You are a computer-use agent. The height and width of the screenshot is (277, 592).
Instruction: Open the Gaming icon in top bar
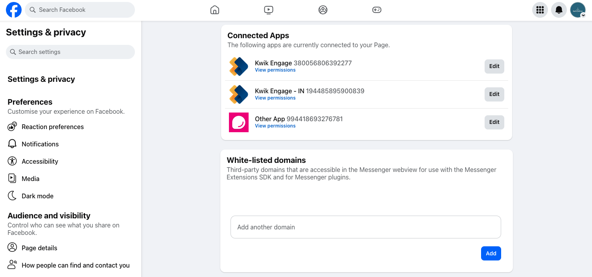(377, 10)
